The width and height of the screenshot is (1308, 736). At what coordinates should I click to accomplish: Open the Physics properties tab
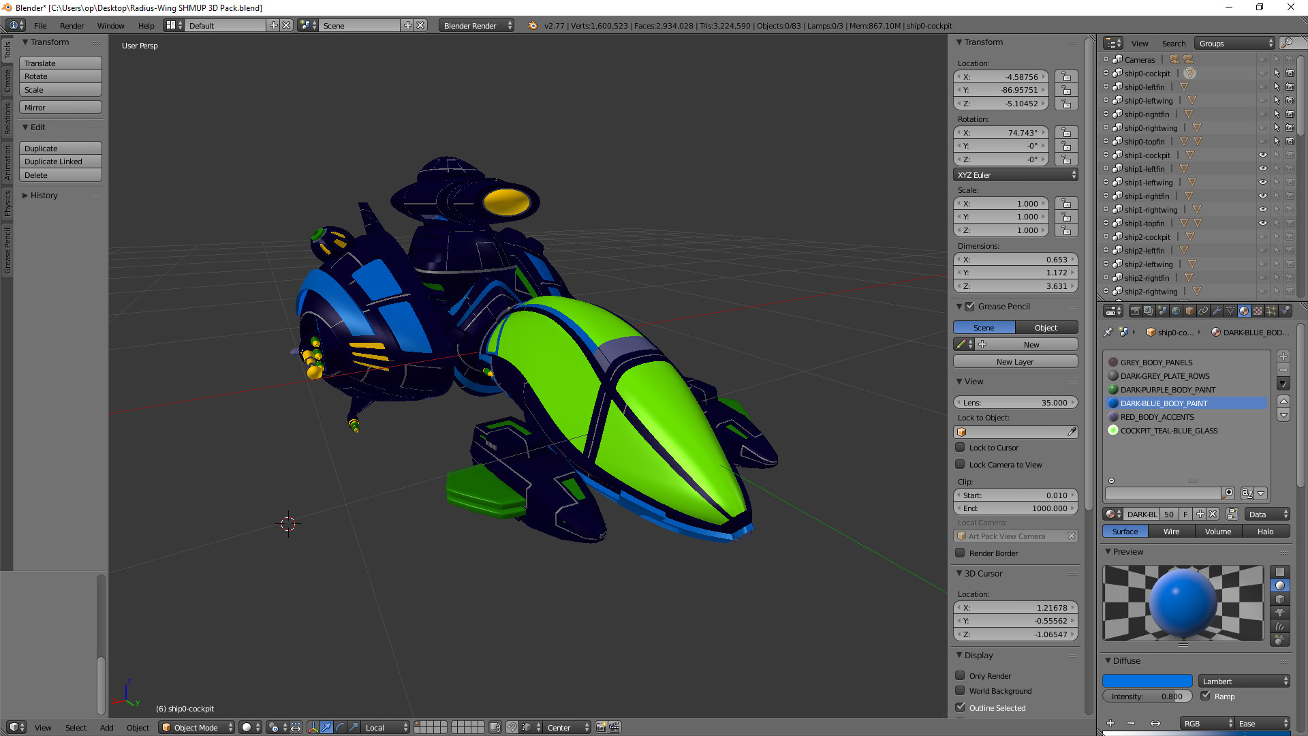click(x=1285, y=310)
